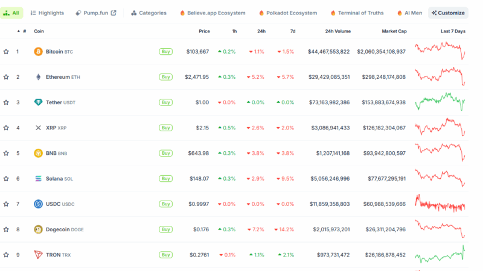This screenshot has height=271, width=483.
Task: Click the USDC logo icon
Action: (38, 204)
